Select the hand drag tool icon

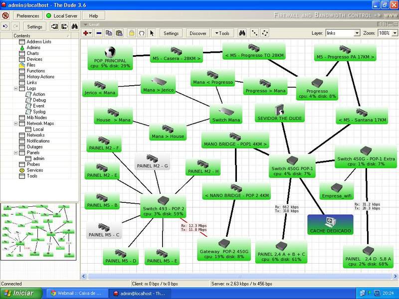(142, 33)
